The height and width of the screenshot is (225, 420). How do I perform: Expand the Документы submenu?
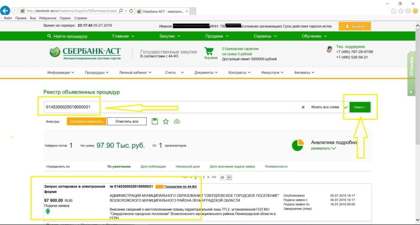tap(206, 72)
